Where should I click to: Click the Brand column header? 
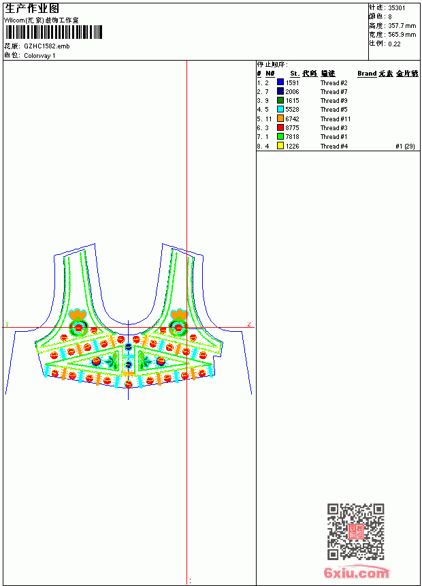[367, 74]
